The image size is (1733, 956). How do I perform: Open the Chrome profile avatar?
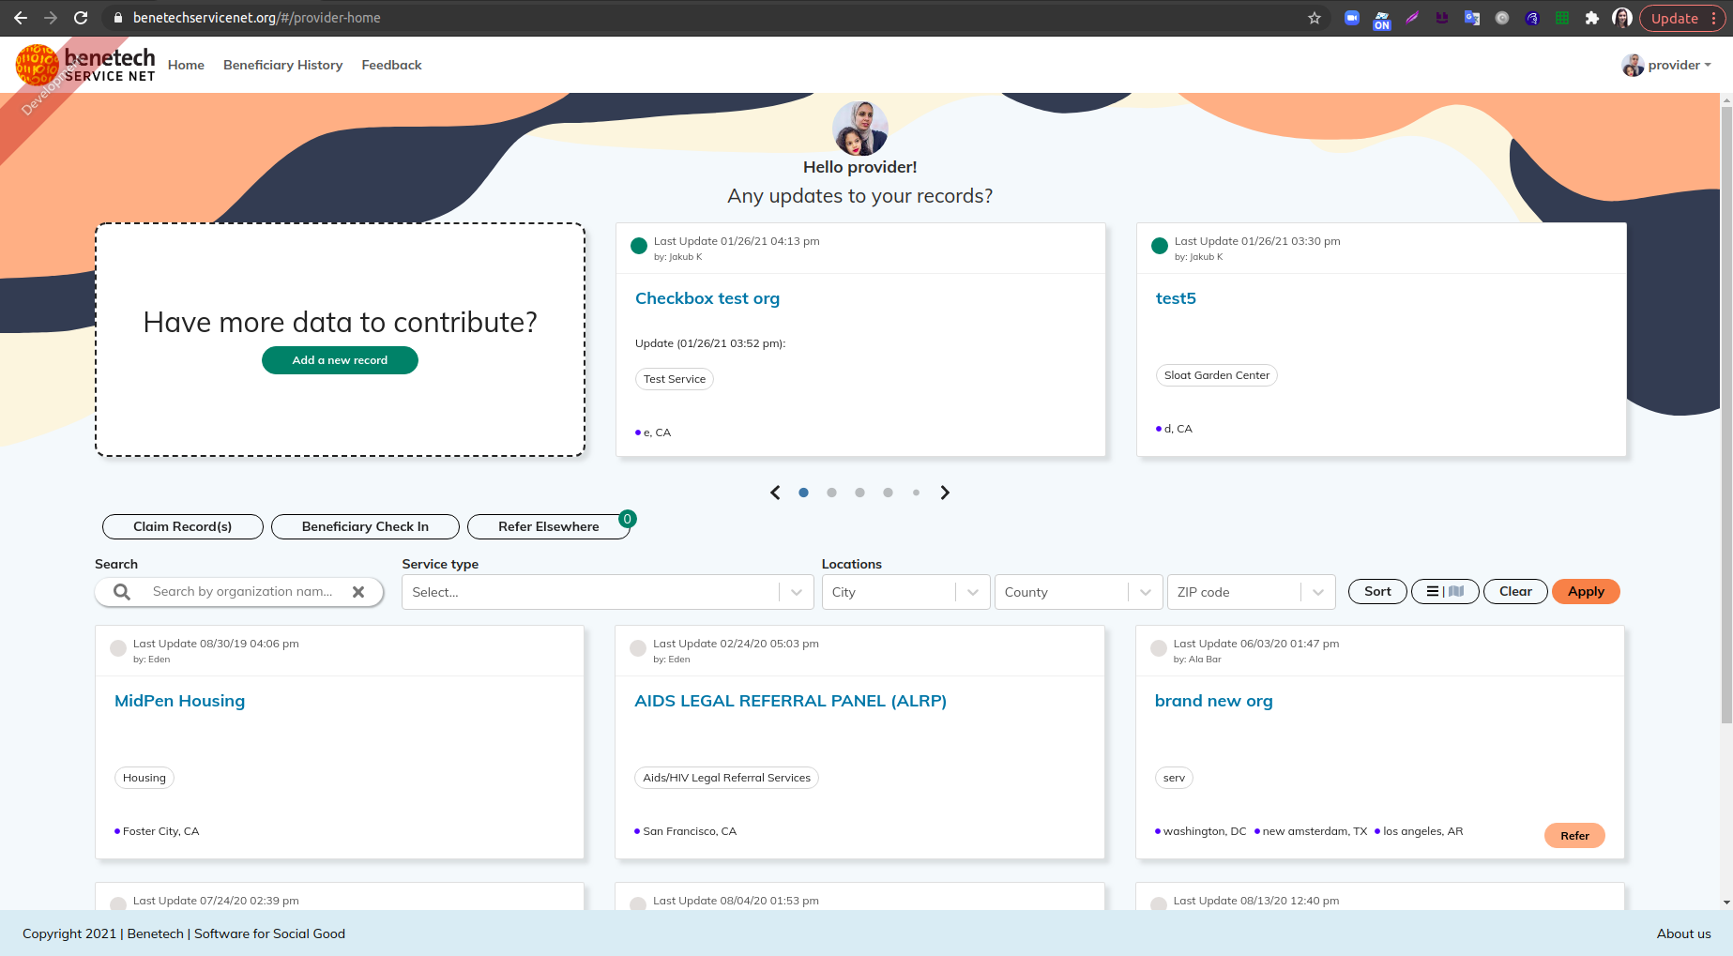click(x=1622, y=18)
